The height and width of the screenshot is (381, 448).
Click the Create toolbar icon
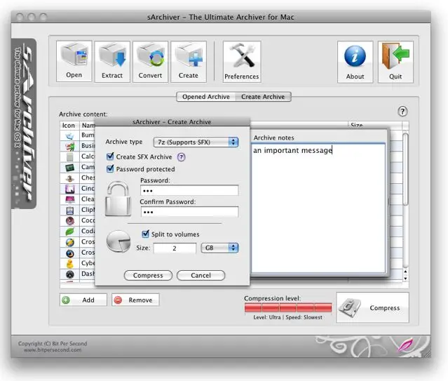point(189,61)
